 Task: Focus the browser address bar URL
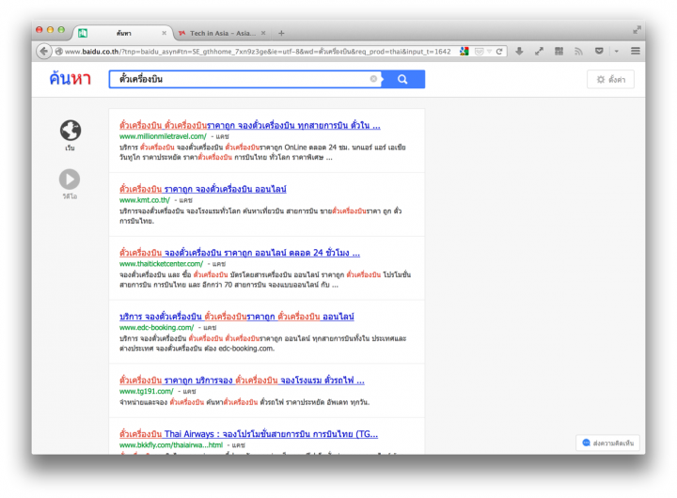point(258,52)
